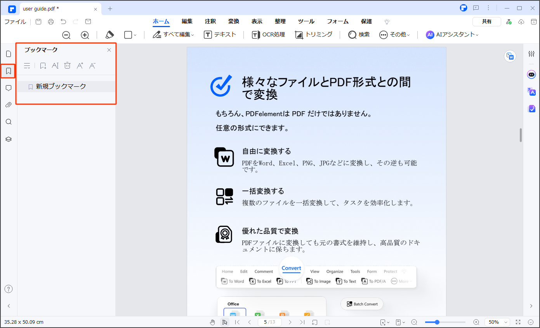
Task: Open the ツール tab
Action: tap(306, 22)
